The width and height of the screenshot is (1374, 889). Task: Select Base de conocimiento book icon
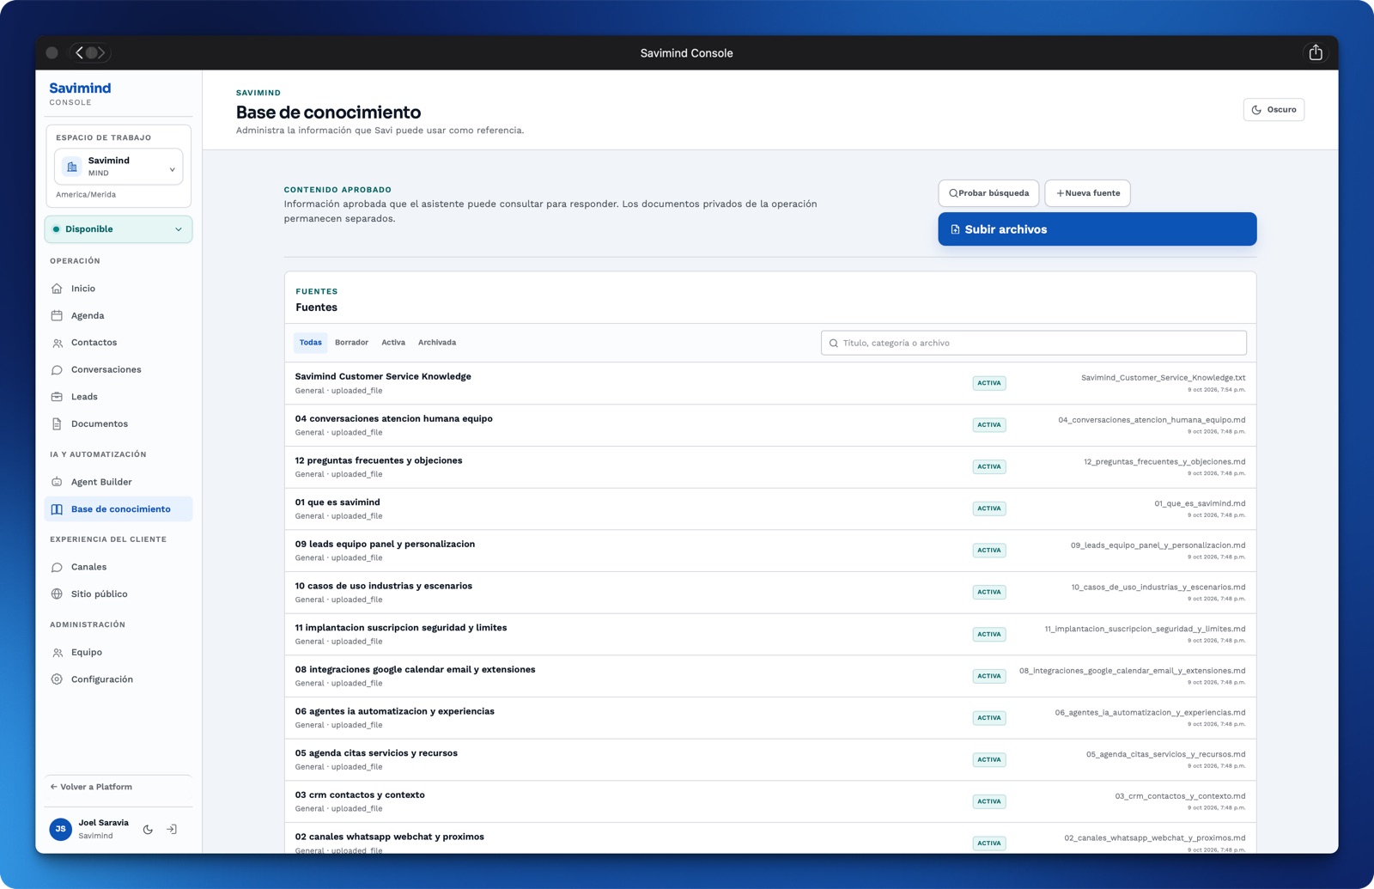[x=57, y=509]
